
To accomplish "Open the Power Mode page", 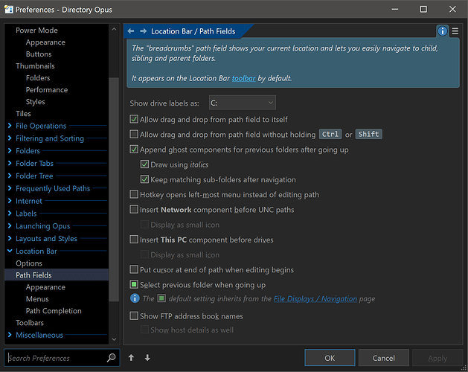I will tap(36, 31).
